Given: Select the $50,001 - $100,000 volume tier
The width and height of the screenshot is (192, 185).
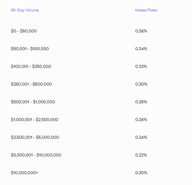Looking at the screenshot, I should pyautogui.click(x=30, y=49).
